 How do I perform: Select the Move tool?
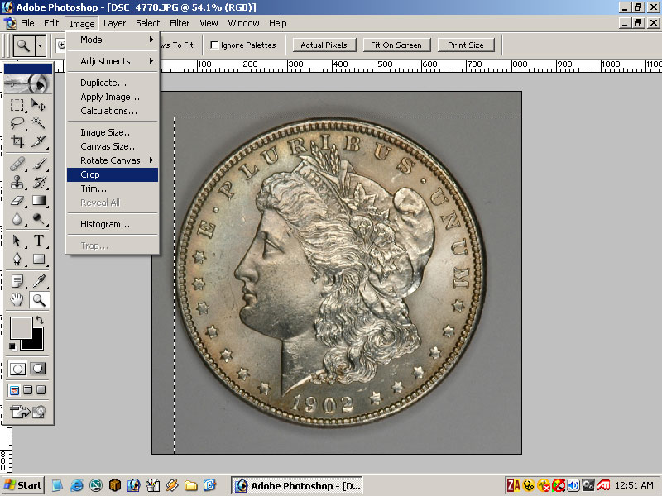pyautogui.click(x=39, y=105)
